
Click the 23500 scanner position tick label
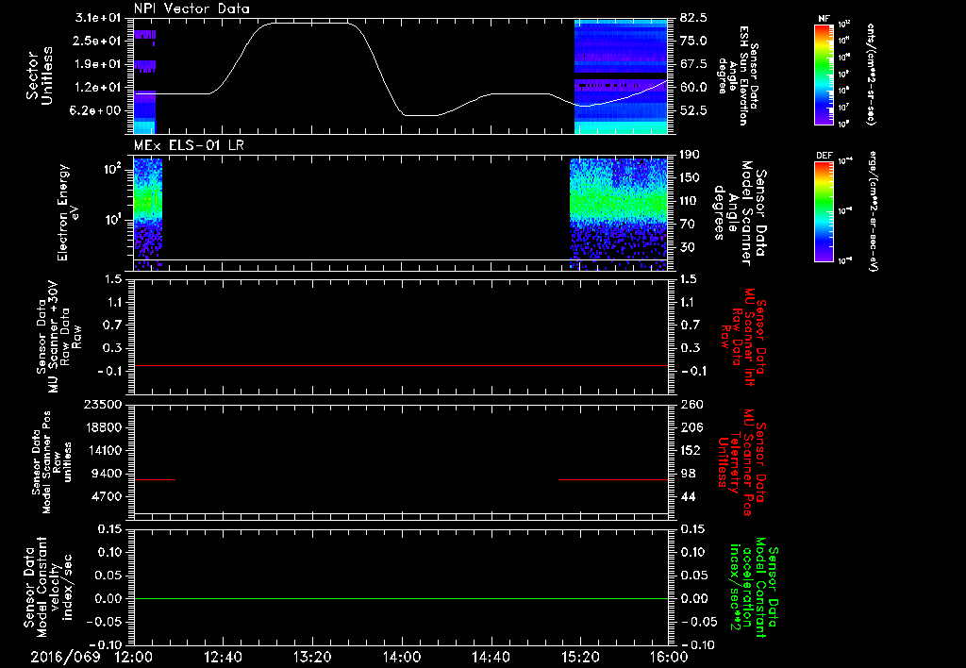(103, 404)
